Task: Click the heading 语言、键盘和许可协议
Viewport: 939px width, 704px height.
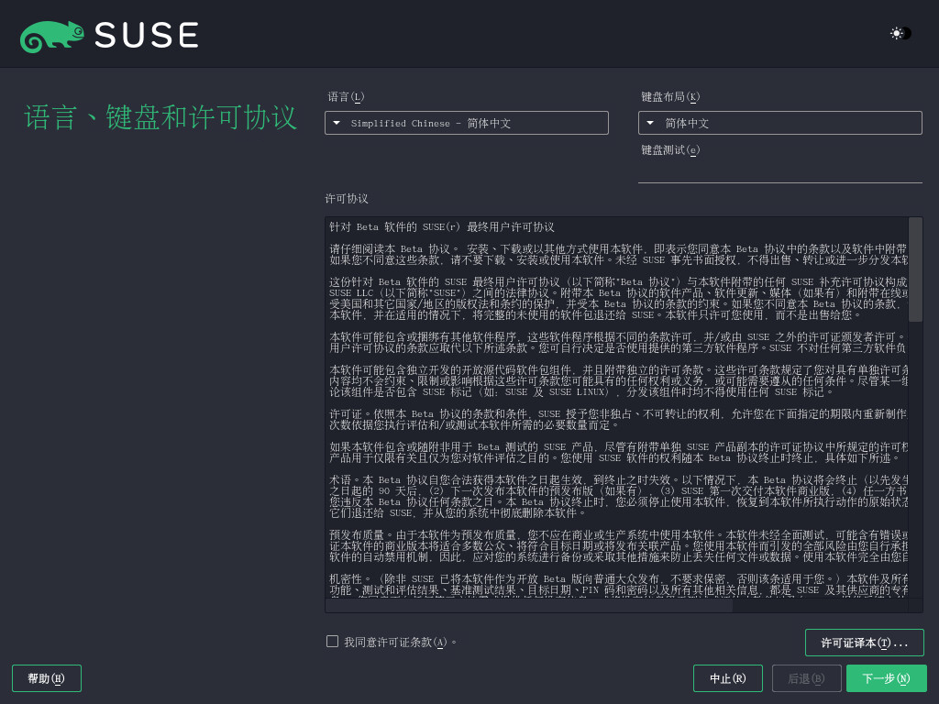Action: [x=160, y=116]
